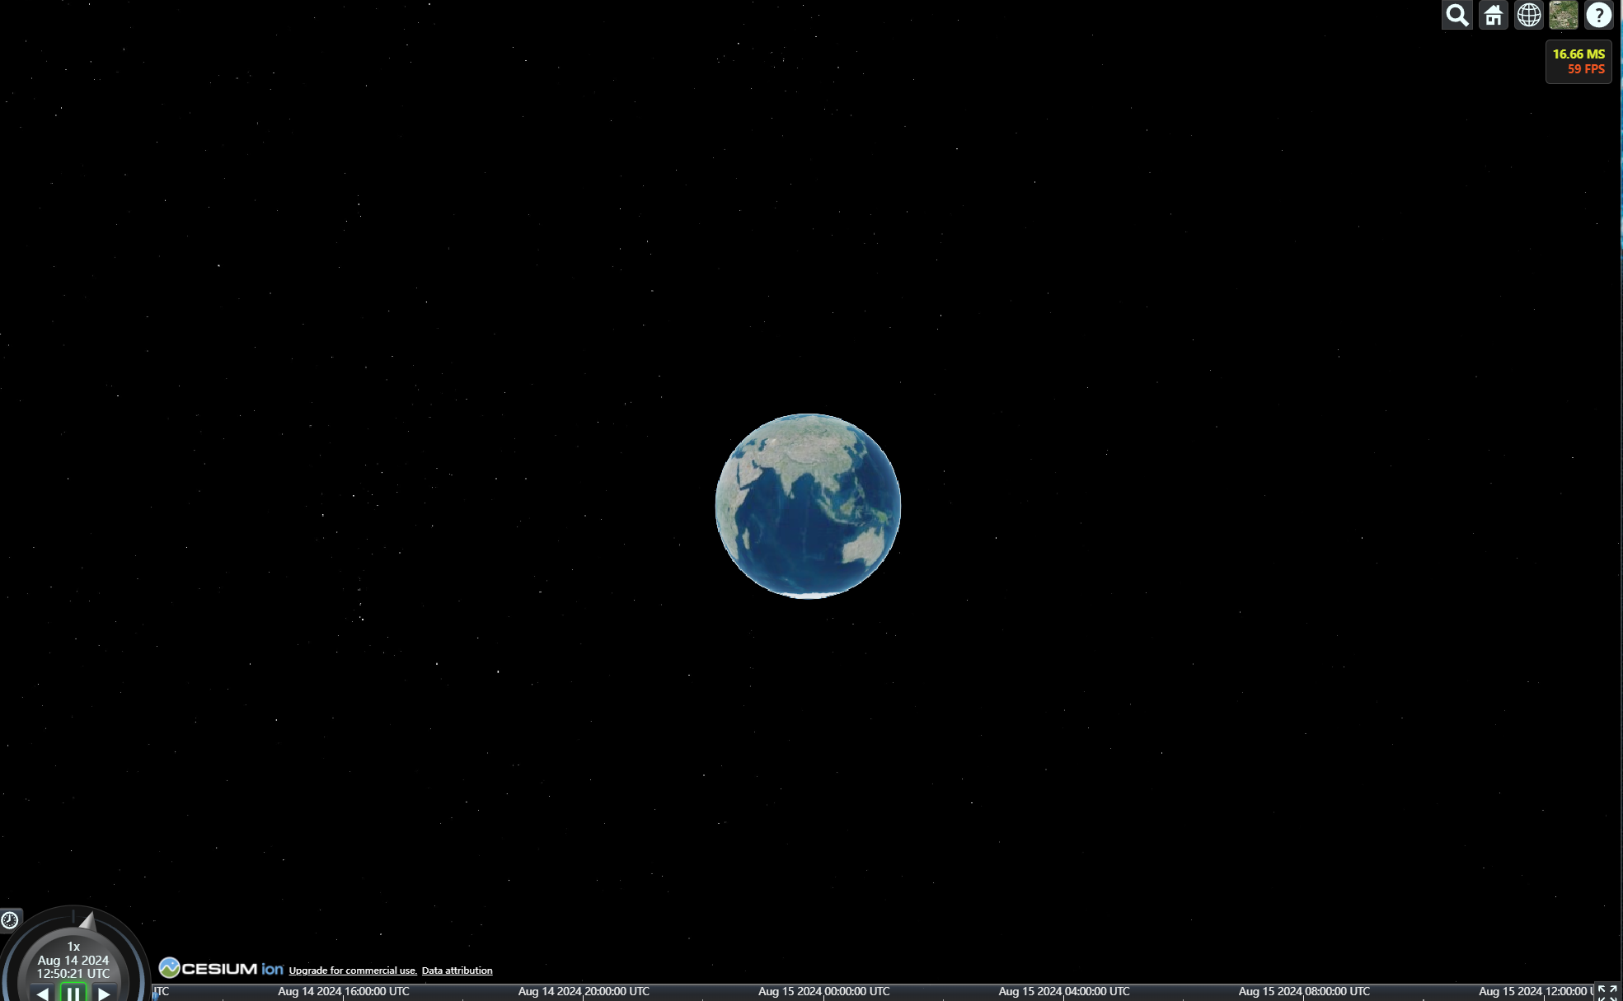Screen dimensions: 1623x1001
Task: Click the 16.66 MS frame time readout
Action: tap(1578, 54)
